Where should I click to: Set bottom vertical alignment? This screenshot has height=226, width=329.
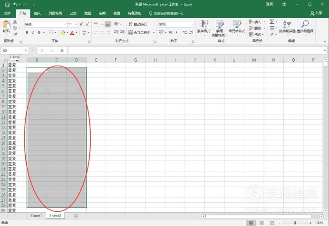coord(107,24)
